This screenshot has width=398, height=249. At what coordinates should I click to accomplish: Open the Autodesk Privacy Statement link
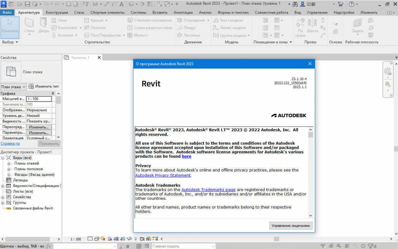(x=163, y=175)
